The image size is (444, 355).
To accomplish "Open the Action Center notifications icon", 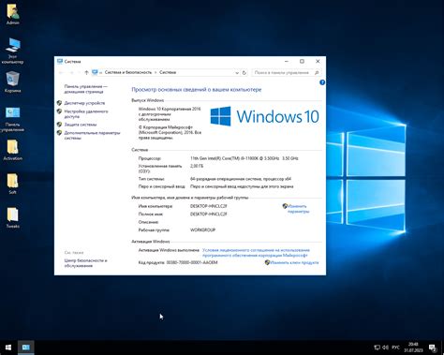I will pyautogui.click(x=433, y=348).
